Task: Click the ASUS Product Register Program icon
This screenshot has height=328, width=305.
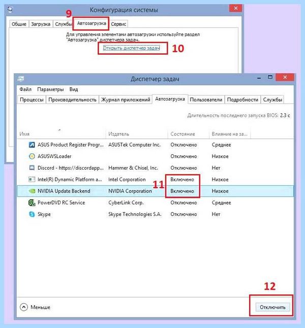Action: (32, 145)
